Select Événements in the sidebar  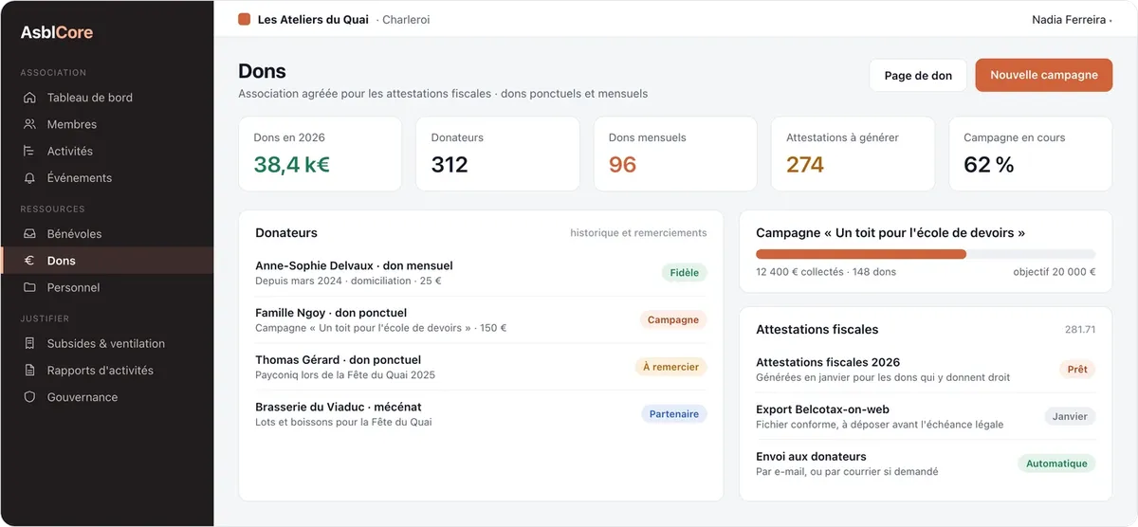107,177
